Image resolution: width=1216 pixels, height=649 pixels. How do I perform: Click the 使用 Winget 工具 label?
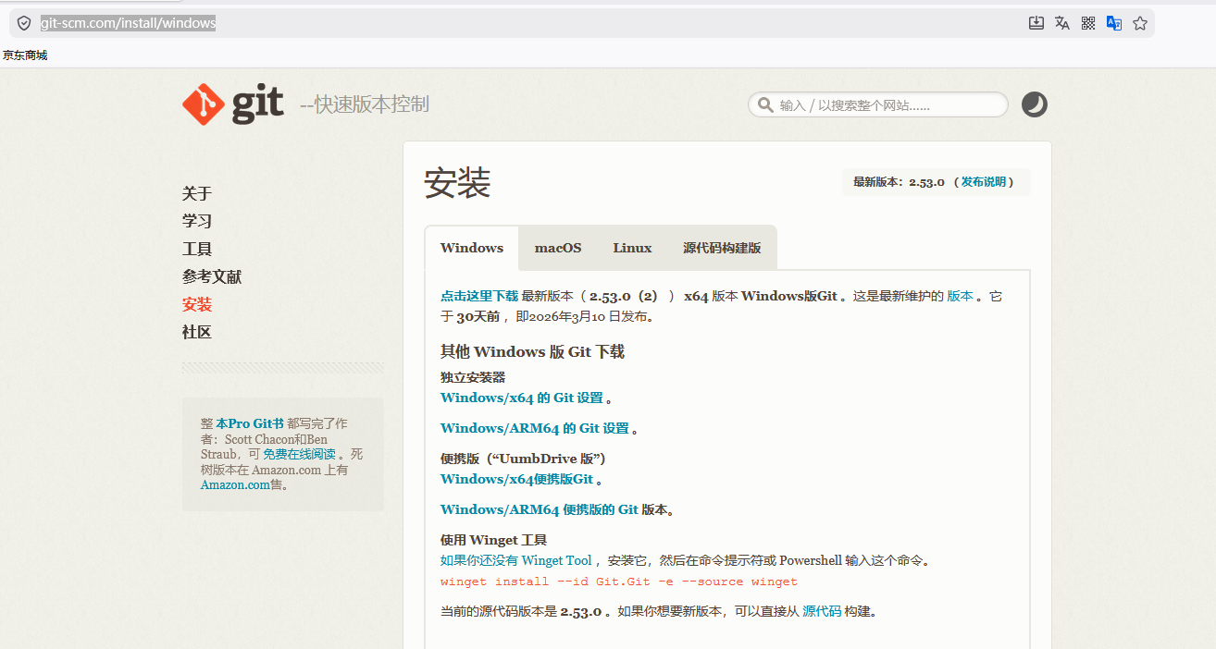tap(494, 540)
